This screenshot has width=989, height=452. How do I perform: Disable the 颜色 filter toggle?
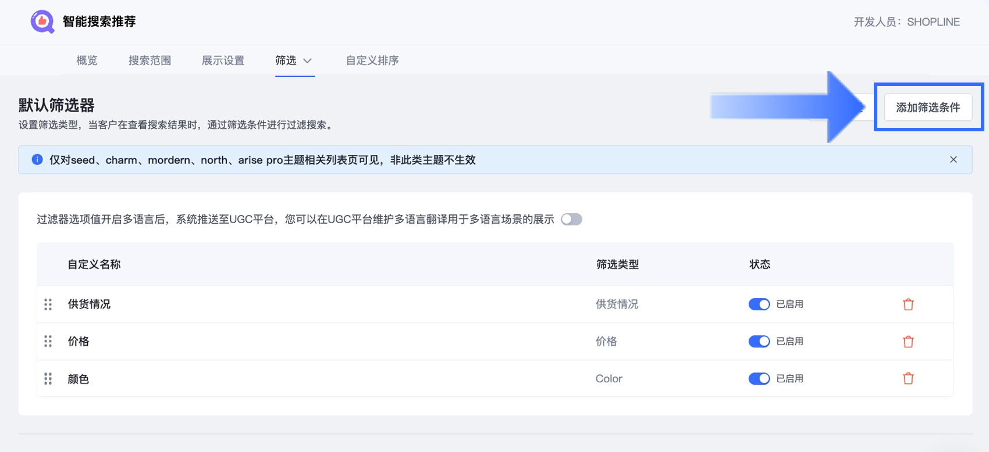pos(759,379)
